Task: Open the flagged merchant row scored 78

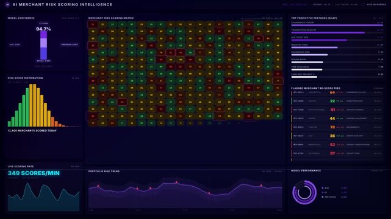Action: (x=337, y=127)
